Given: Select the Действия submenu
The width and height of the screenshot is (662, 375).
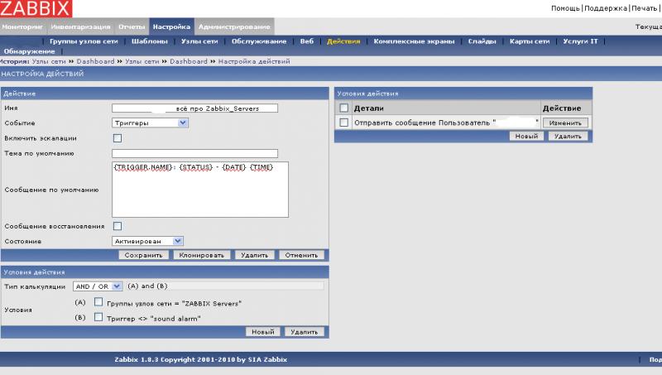Looking at the screenshot, I should (343, 41).
